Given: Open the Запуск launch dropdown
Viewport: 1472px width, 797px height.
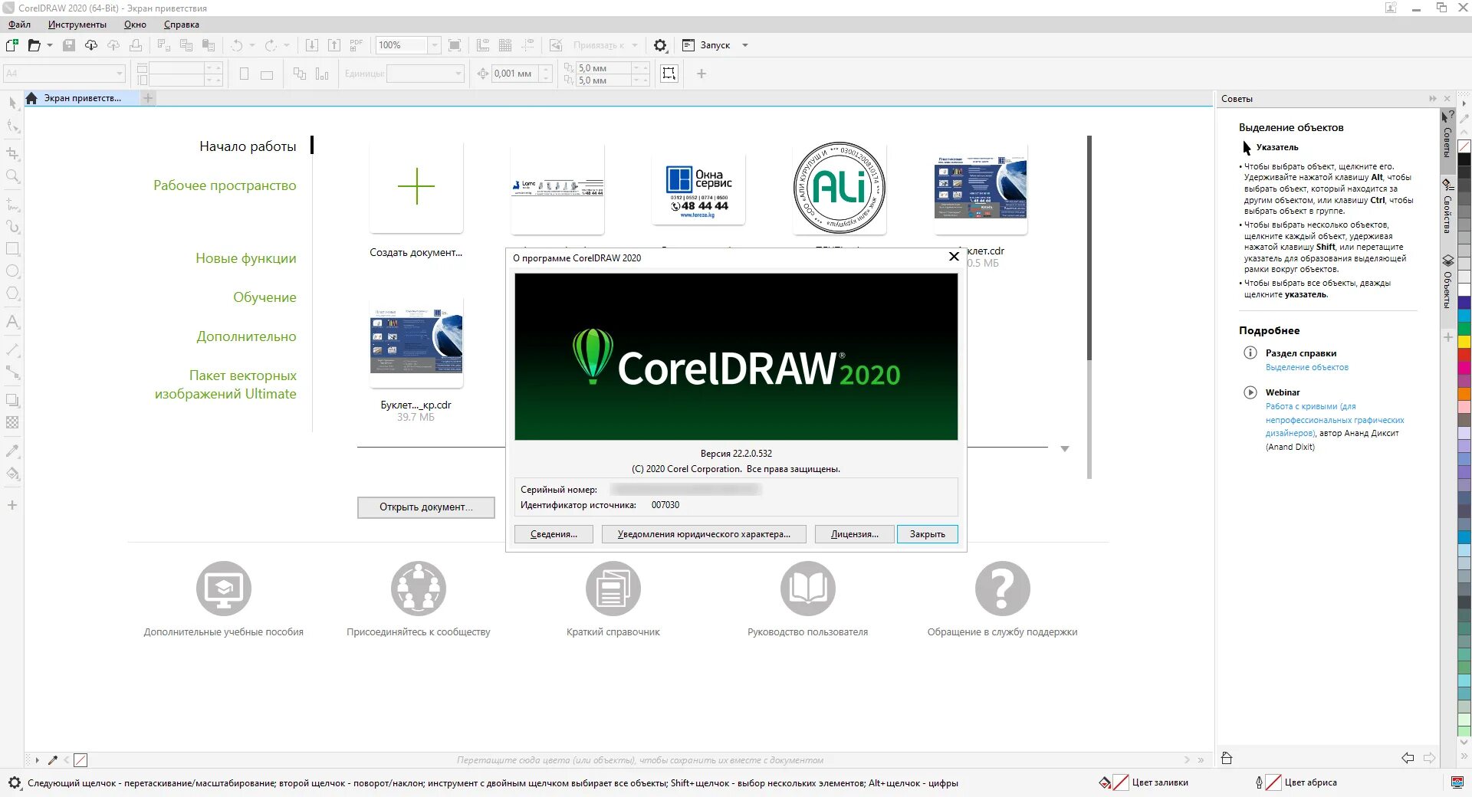Looking at the screenshot, I should pos(744,45).
